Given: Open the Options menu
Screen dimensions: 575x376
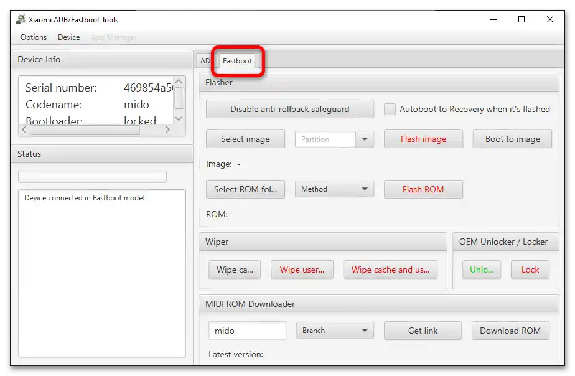Looking at the screenshot, I should point(34,37).
